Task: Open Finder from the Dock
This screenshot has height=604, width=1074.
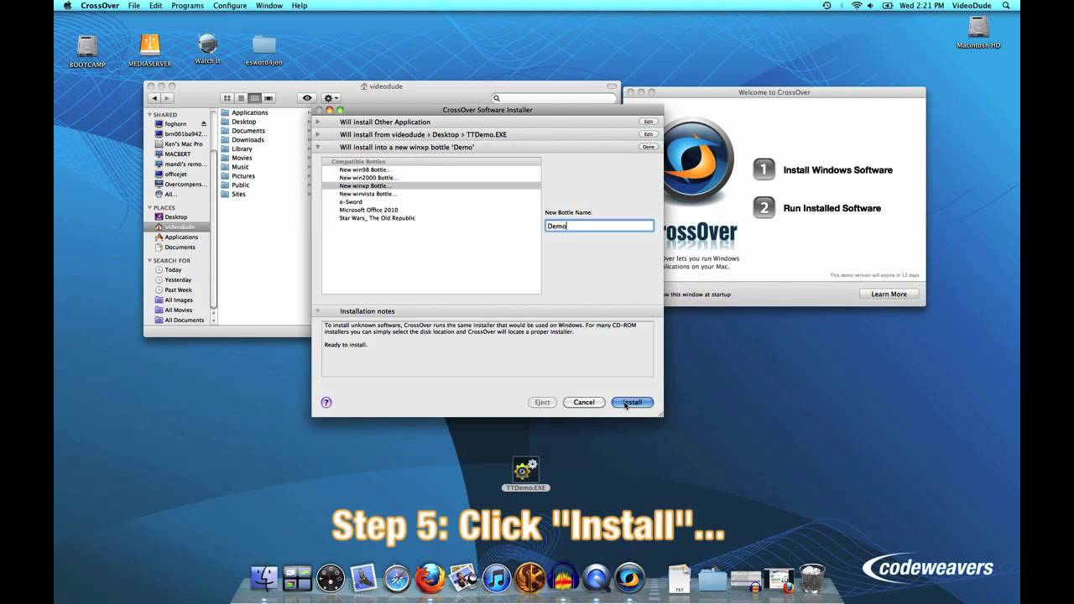Action: point(264,577)
